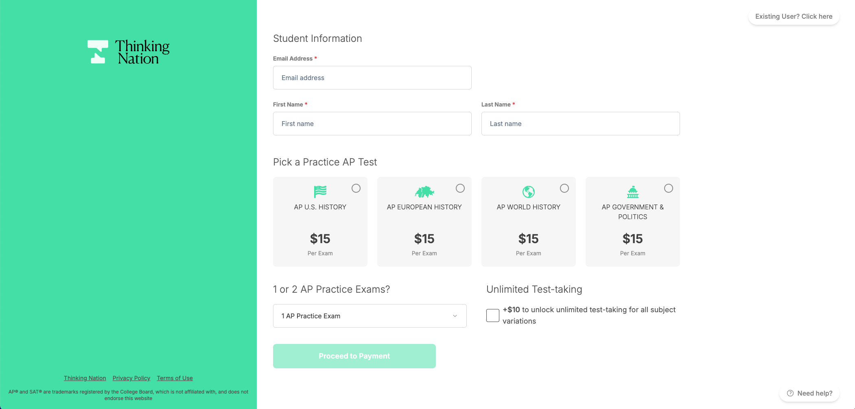Open the Terms of Use link
855x409 pixels.
[x=175, y=378]
